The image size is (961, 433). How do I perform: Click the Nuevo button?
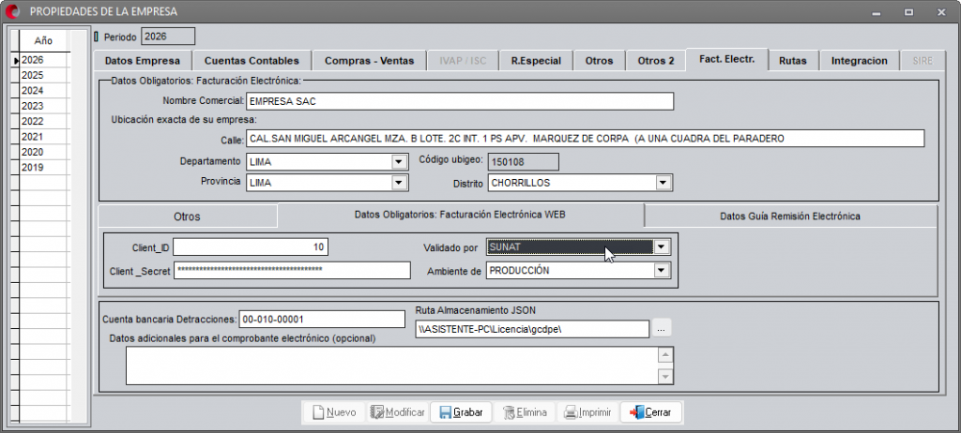334,412
